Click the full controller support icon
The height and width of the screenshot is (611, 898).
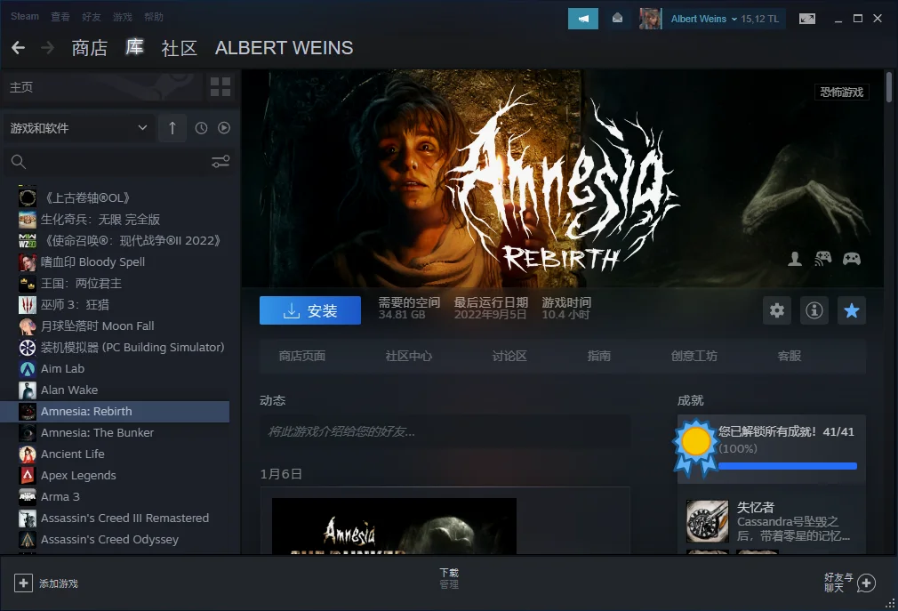coord(852,259)
